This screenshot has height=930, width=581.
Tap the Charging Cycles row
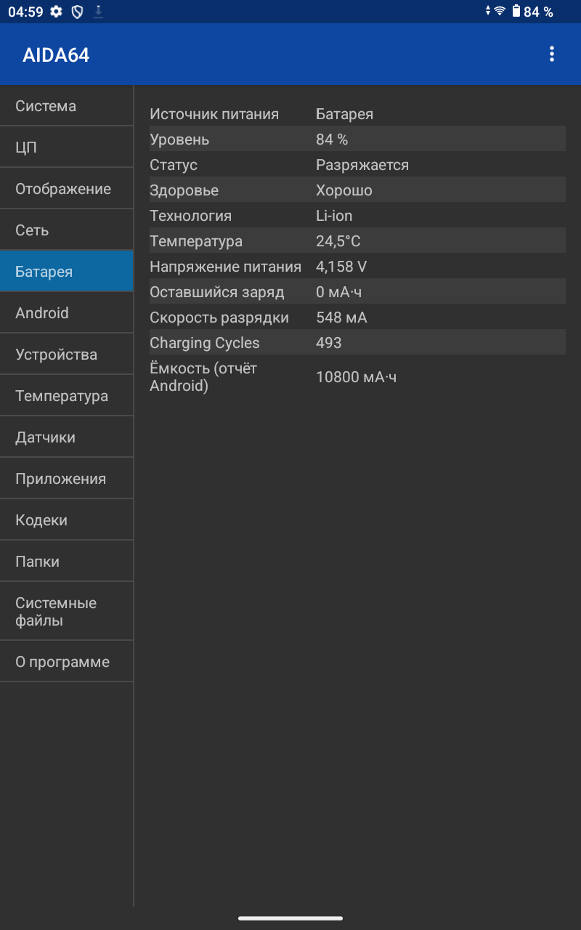(356, 343)
